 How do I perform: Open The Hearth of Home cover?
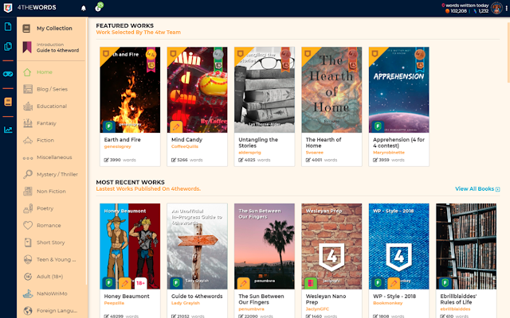(331, 90)
